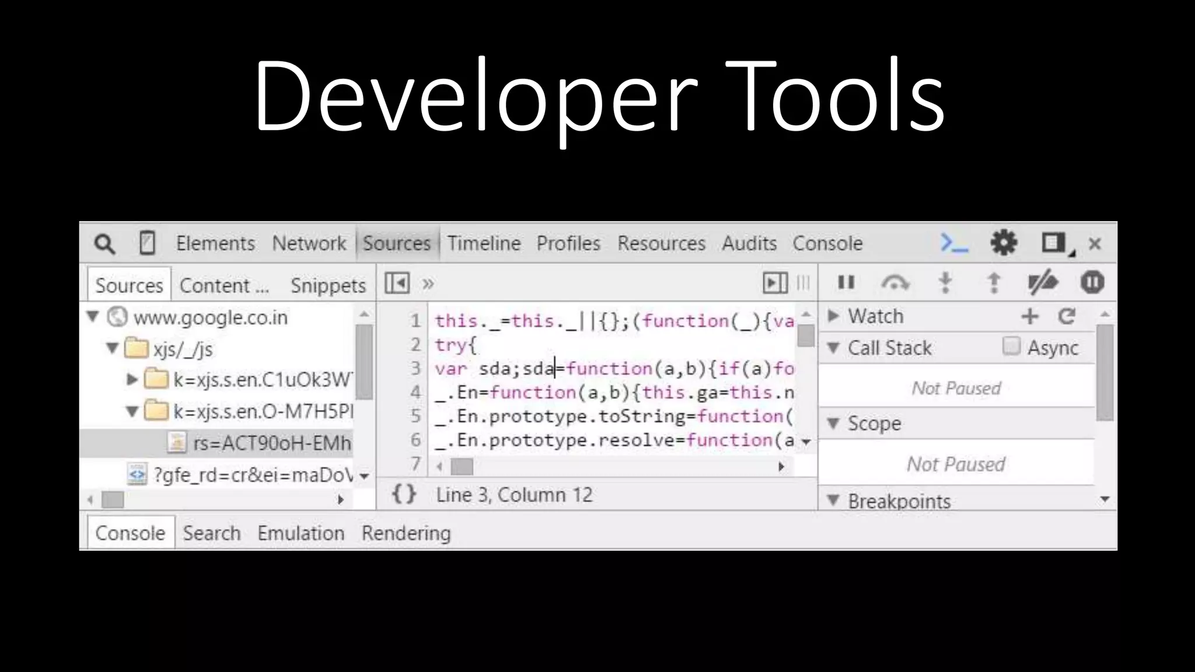Open the top Console panel tab
The image size is (1195, 672).
(x=827, y=243)
